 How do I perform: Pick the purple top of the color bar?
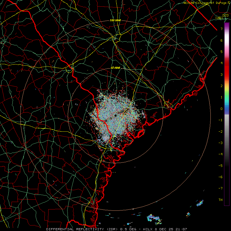[227, 25]
